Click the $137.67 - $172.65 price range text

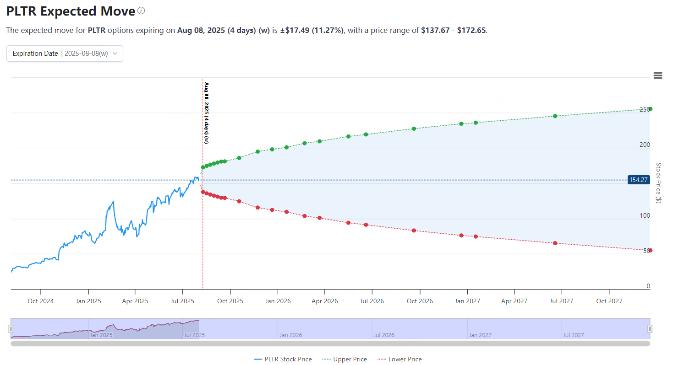[x=453, y=31]
